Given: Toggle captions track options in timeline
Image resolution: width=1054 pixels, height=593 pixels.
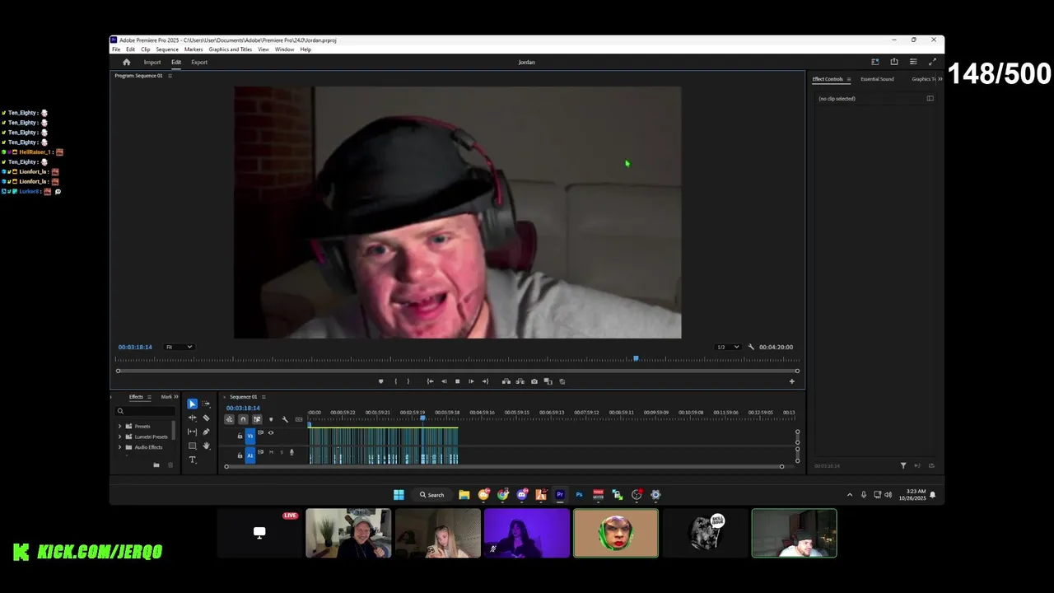Looking at the screenshot, I should 299,419.
